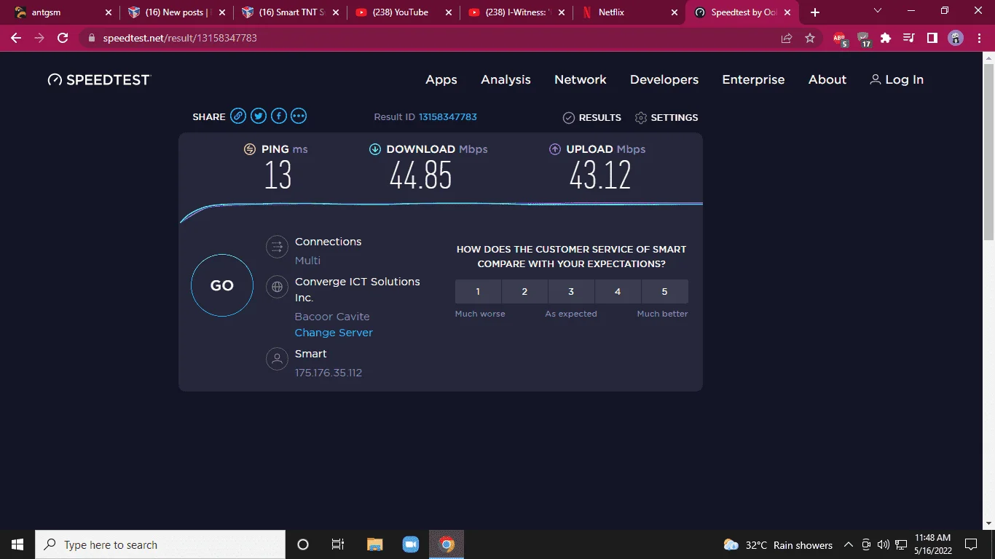
Task: Bookmark this page with the star
Action: coord(810,38)
